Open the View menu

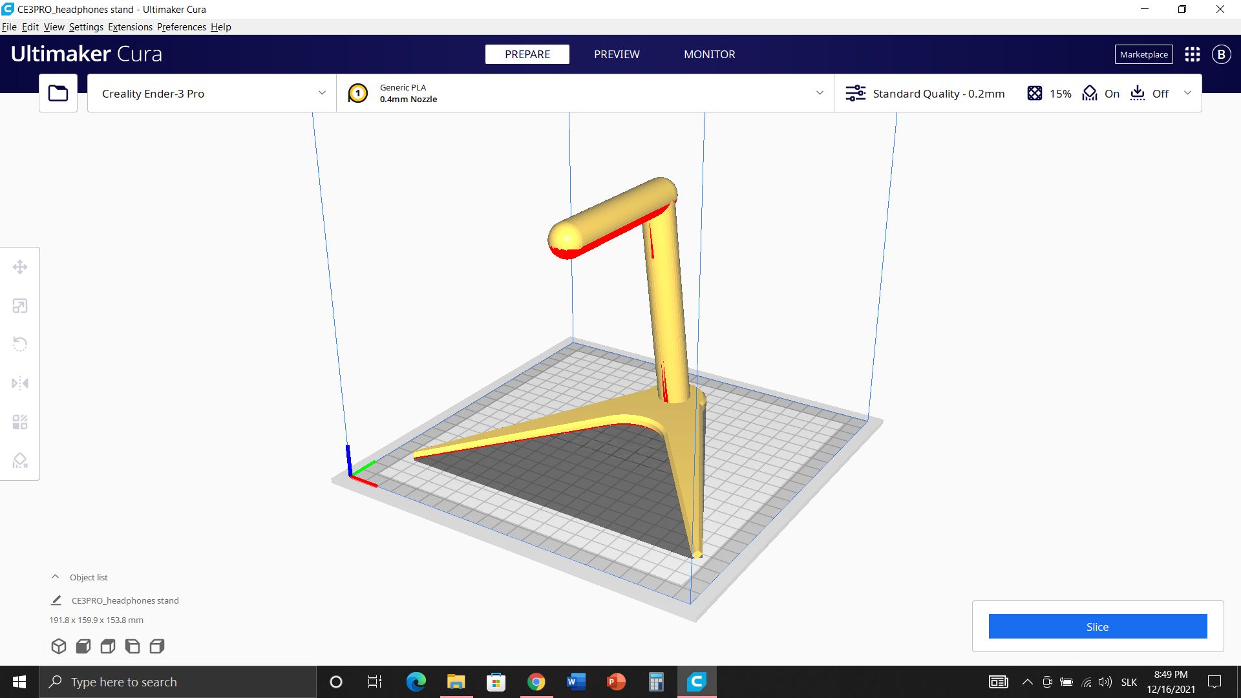54,27
